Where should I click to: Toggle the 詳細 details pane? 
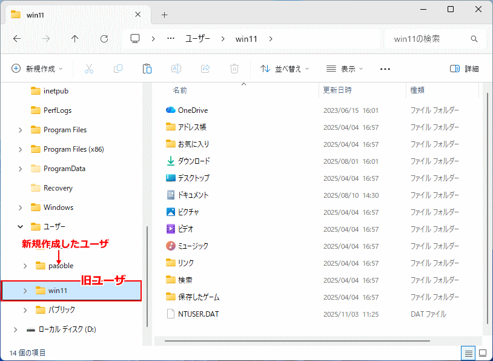pyautogui.click(x=463, y=69)
